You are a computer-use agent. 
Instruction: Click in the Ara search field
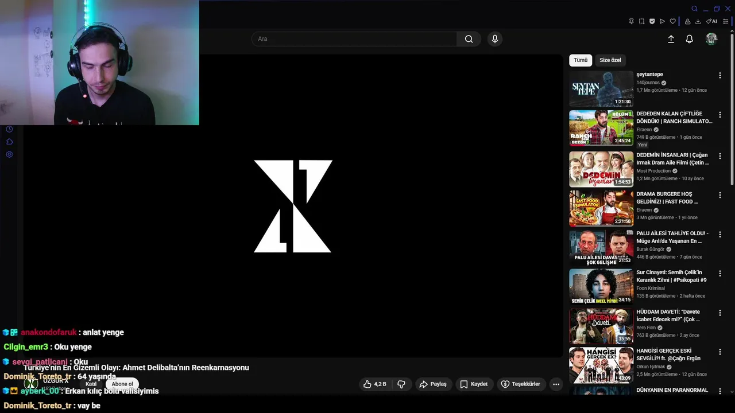(x=354, y=39)
